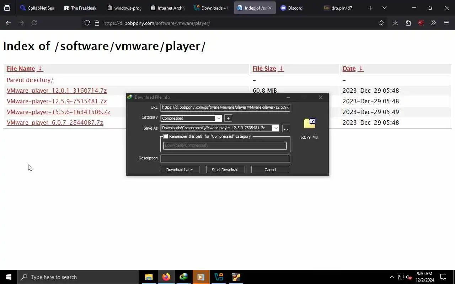Open the last taskbar app with the yellow slash icon
The width and height of the screenshot is (455, 284).
click(x=236, y=277)
